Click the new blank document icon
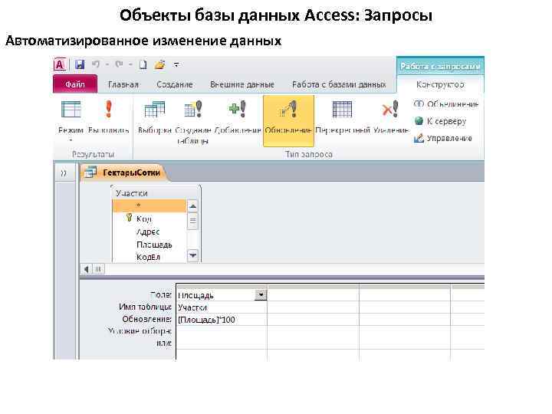Viewport: 552px width, 414px height. pyautogui.click(x=143, y=64)
